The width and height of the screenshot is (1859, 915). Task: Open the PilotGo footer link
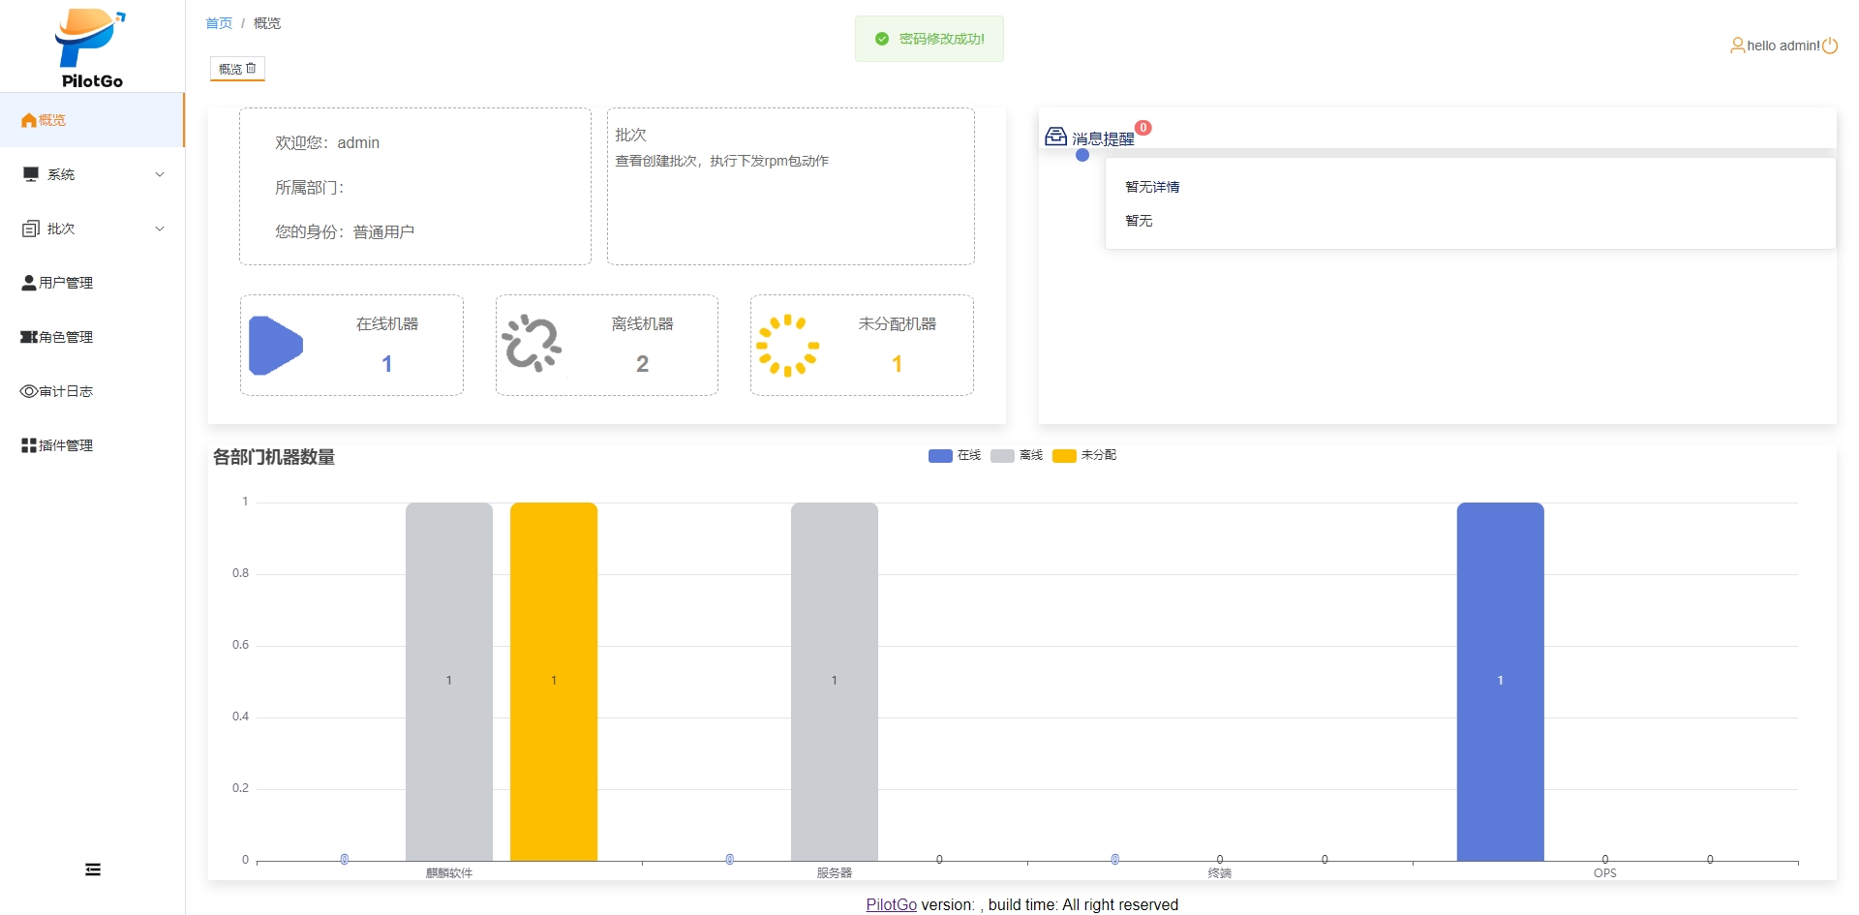click(891, 904)
